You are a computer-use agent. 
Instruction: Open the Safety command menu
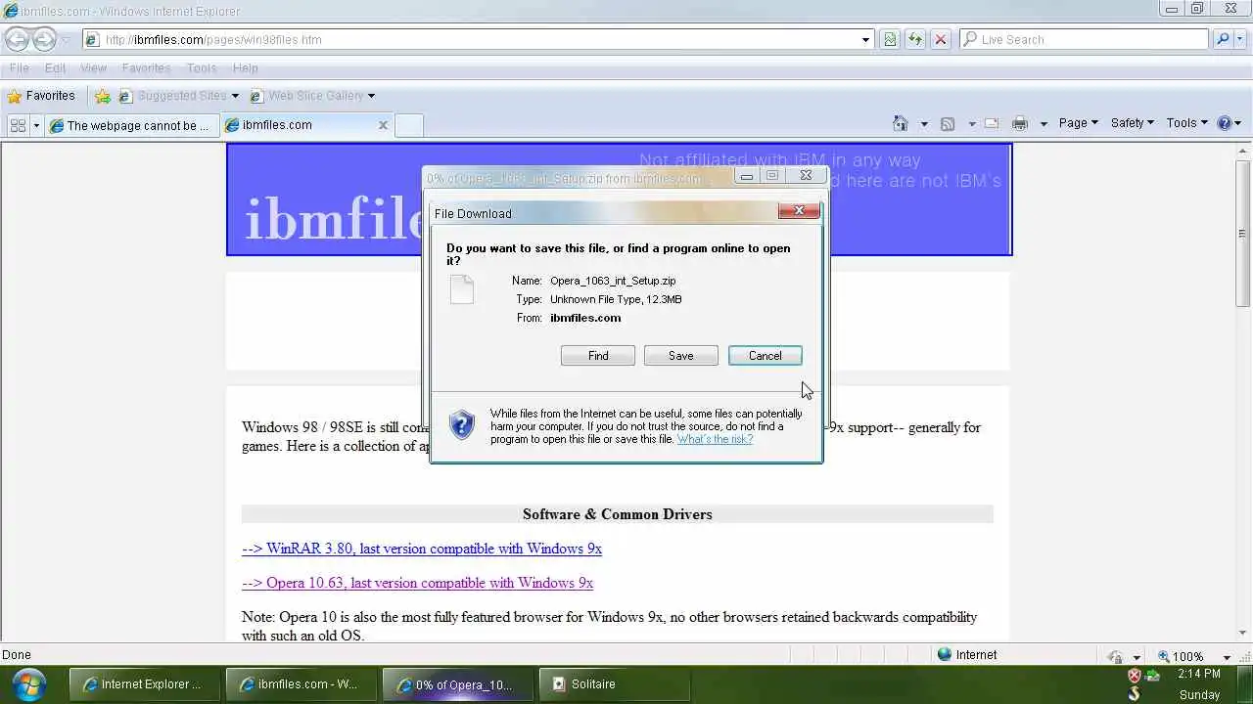click(1132, 123)
